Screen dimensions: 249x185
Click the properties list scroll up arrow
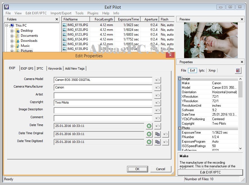[x=240, y=79]
